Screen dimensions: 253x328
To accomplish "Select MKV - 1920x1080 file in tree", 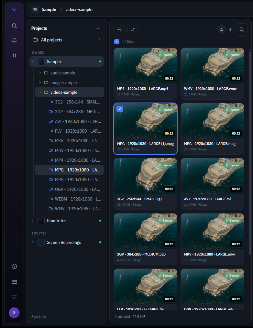I will [69, 141].
